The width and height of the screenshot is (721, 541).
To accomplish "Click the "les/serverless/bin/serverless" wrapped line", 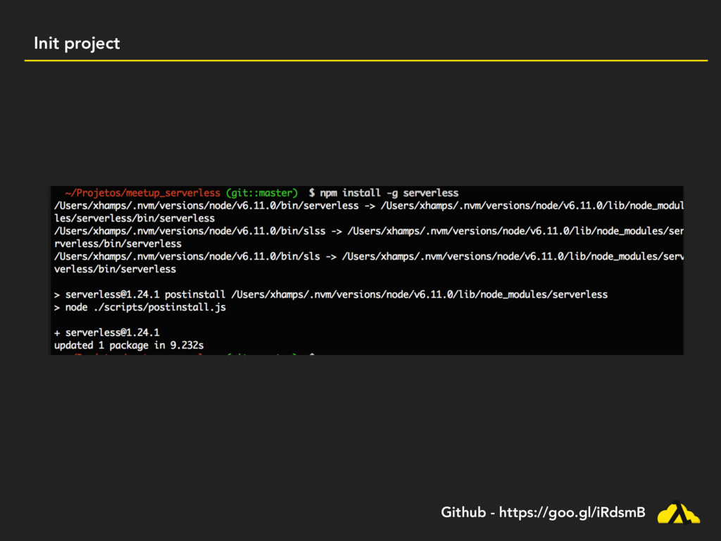I will point(134,218).
